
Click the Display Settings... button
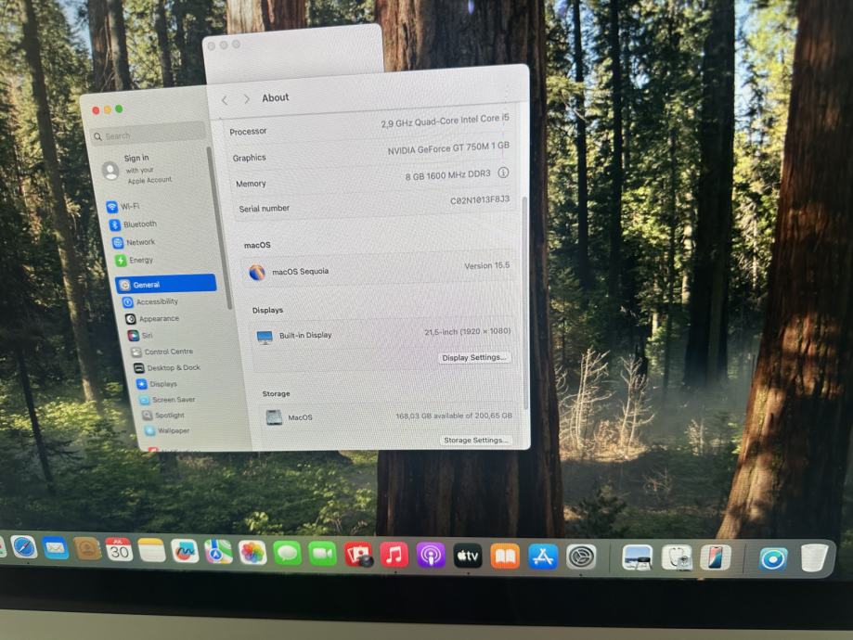[x=474, y=358]
